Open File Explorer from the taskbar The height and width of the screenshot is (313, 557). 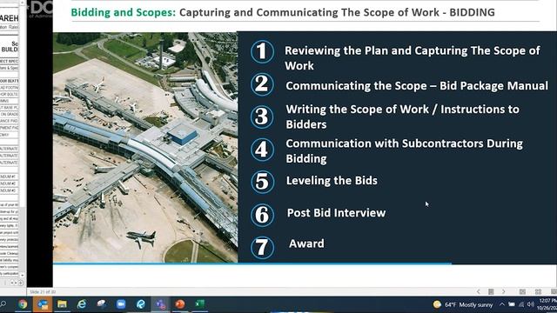62,304
